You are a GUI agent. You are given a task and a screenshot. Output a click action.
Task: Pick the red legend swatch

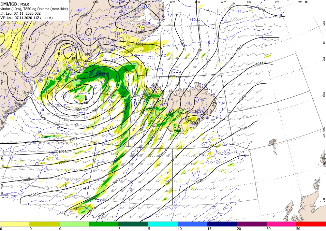coord(311,224)
